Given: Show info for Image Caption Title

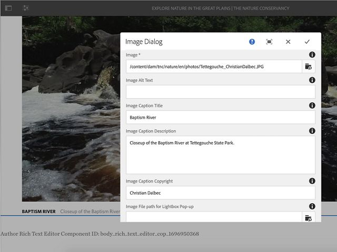Looking at the screenshot, I should 312,106.
